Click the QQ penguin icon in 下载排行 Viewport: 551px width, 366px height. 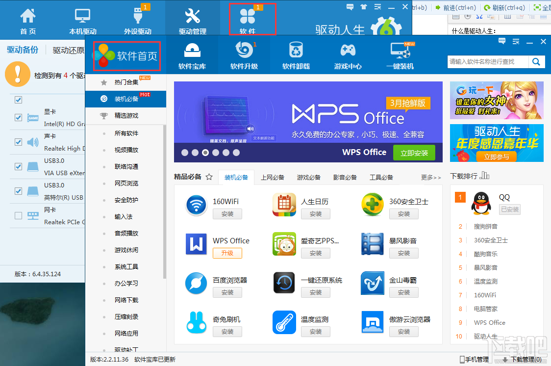pos(481,204)
